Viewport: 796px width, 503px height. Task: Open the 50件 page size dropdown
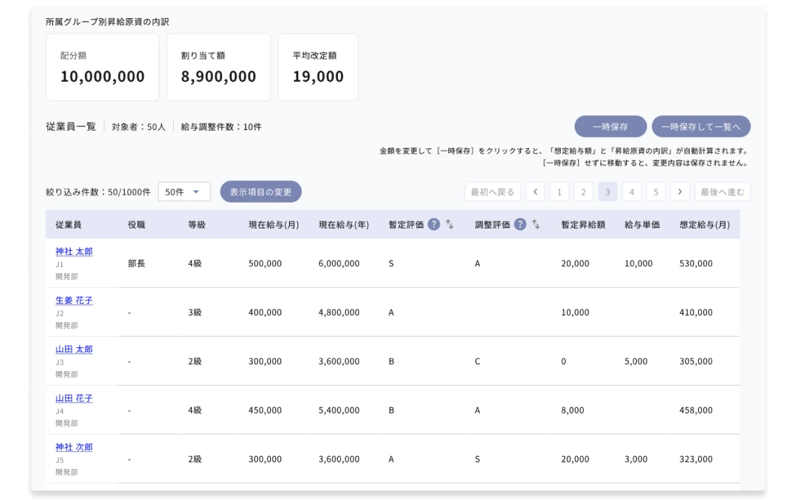coord(184,191)
